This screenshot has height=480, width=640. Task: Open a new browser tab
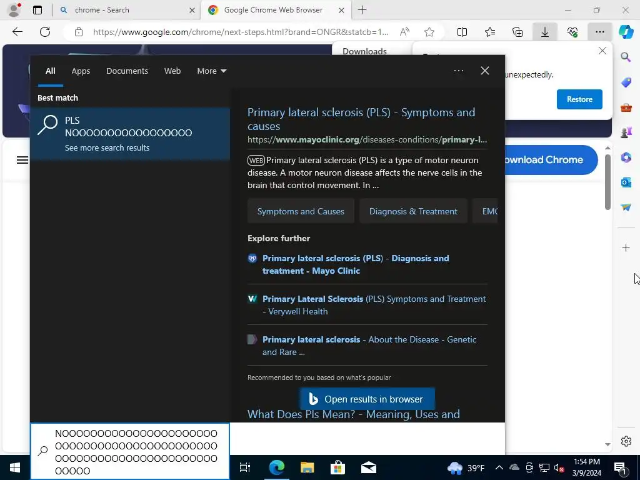[x=362, y=10]
